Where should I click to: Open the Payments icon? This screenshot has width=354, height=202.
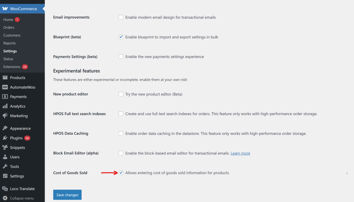coord(5,97)
